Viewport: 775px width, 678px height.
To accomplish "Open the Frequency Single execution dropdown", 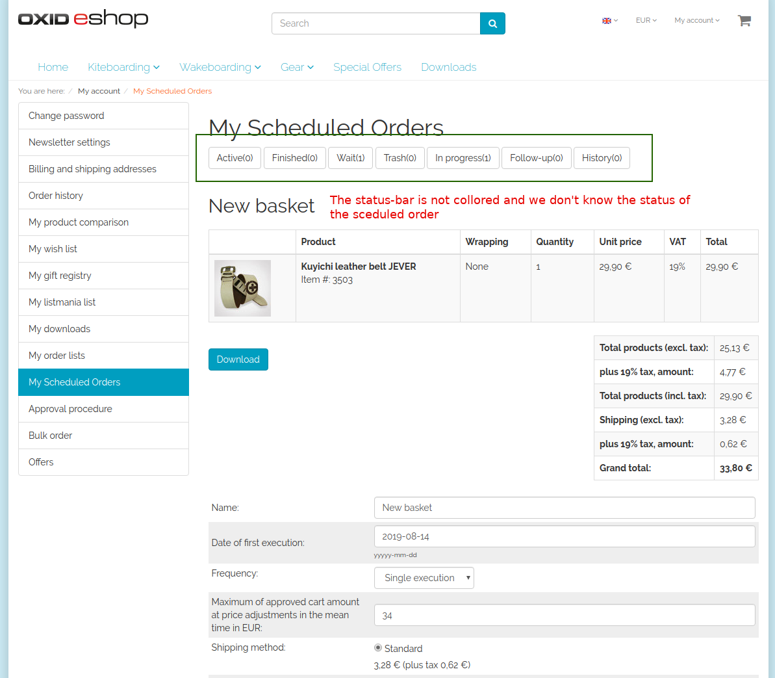I will coord(424,578).
